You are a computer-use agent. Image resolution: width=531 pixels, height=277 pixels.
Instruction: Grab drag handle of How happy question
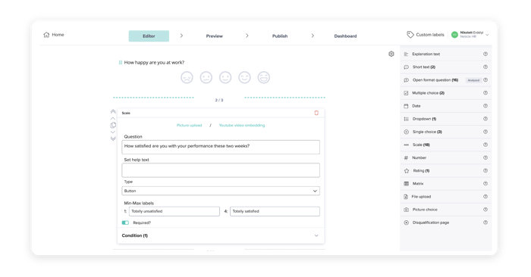tap(120, 63)
